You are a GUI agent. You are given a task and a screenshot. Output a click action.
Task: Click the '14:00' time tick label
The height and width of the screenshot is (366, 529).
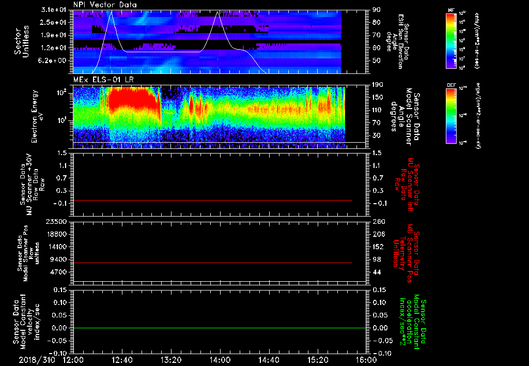(x=220, y=360)
